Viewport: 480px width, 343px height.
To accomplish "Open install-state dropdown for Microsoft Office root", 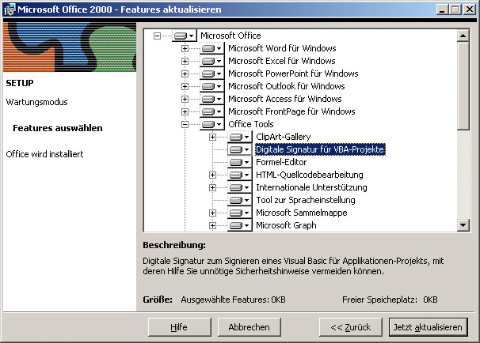I will point(185,36).
